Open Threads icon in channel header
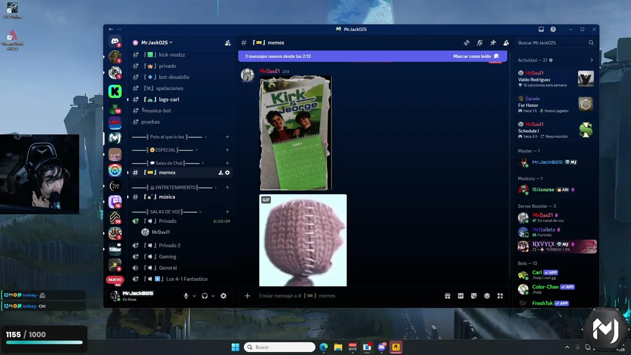 coord(466,43)
